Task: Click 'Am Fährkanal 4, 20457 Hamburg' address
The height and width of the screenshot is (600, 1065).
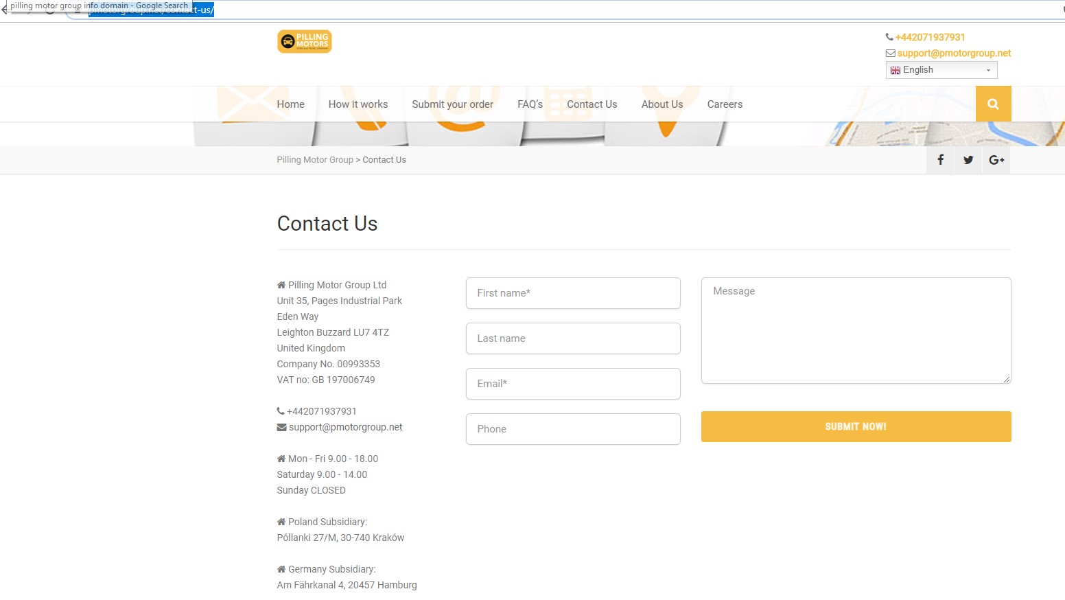Action: [347, 585]
